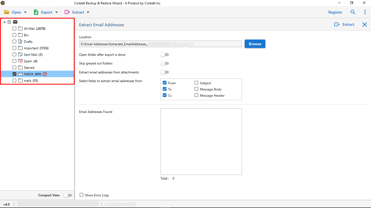Turn on Open folder after export toggle
Screen dimensions: 371x208
pyautogui.click(x=165, y=55)
